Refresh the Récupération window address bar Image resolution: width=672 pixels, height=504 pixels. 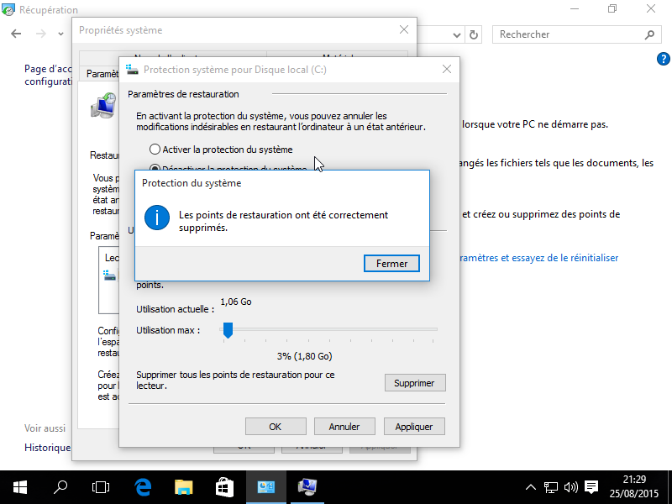pyautogui.click(x=474, y=34)
